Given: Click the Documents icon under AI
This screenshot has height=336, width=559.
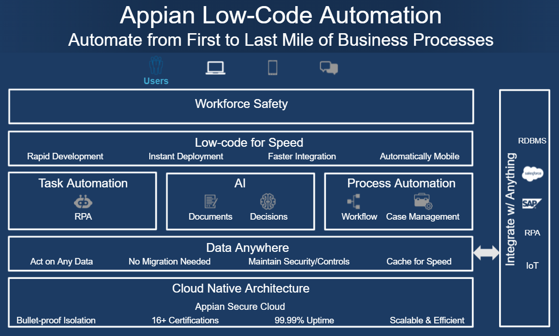Looking at the screenshot, I should pos(211,201).
